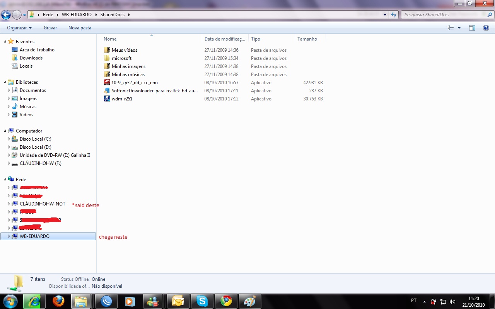Show hidden tray icons arrow

point(424,302)
